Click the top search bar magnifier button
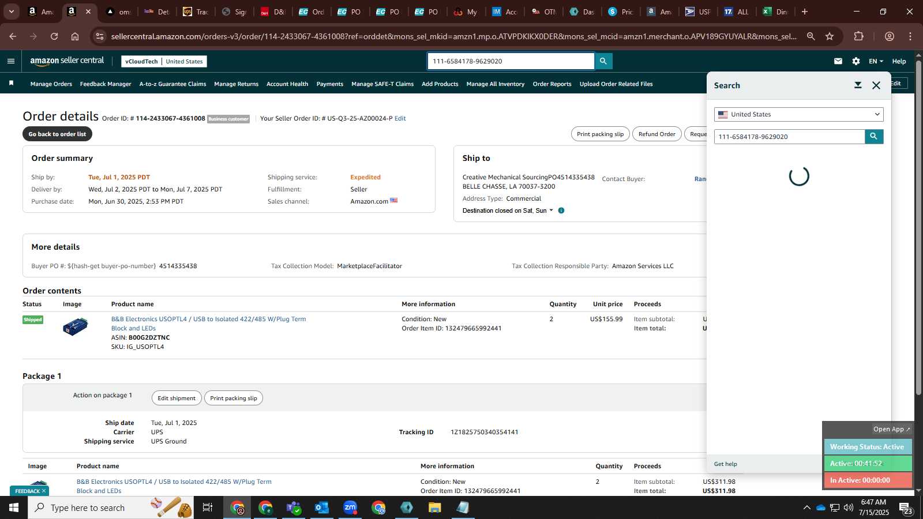Viewport: 923px width, 519px height. point(603,61)
